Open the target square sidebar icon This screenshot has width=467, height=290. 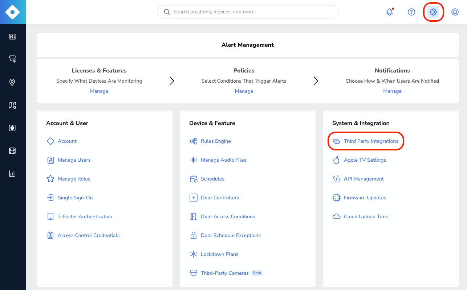(12, 128)
